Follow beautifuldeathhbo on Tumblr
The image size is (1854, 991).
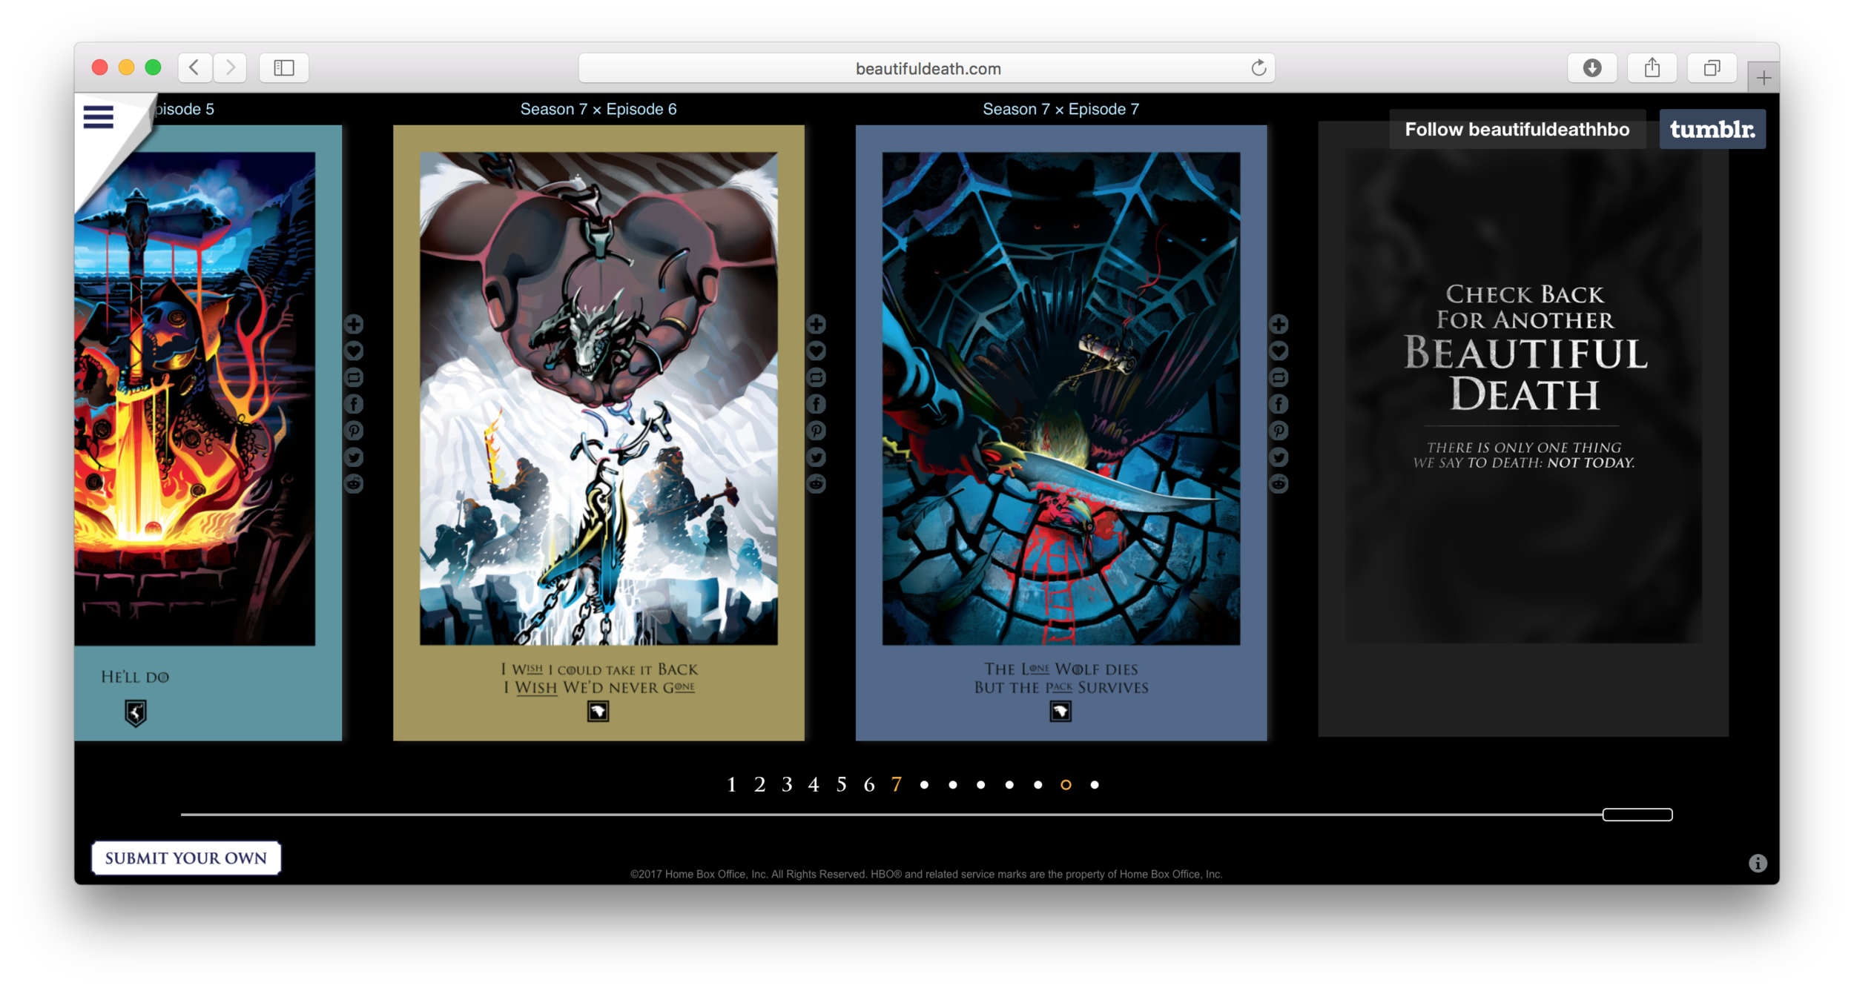click(1517, 130)
